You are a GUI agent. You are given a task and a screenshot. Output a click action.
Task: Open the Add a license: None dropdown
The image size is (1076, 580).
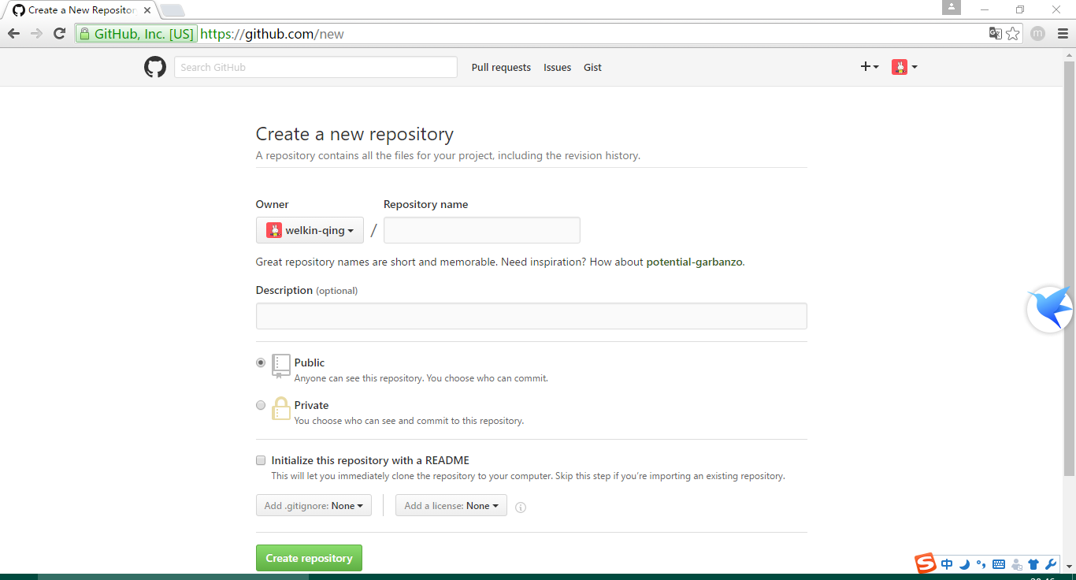[x=451, y=505]
